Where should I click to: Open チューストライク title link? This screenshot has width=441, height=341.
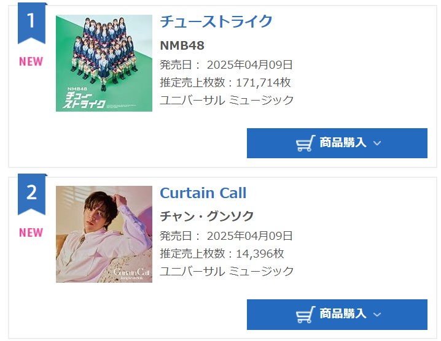pos(216,21)
